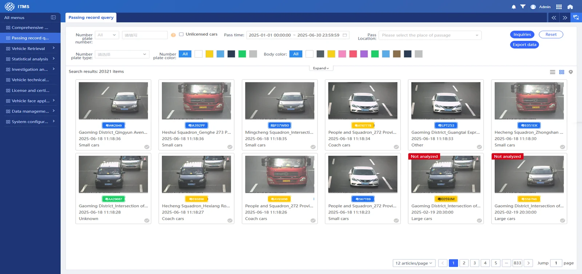582x274 pixels.
Task: Open the Admin user avatar
Action: 533,7
